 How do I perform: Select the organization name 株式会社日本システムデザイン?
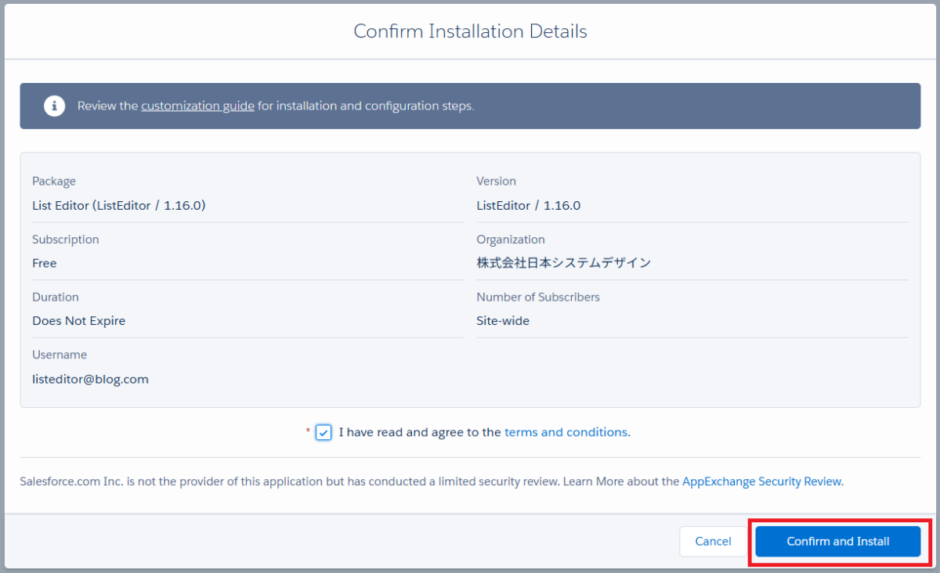(564, 263)
